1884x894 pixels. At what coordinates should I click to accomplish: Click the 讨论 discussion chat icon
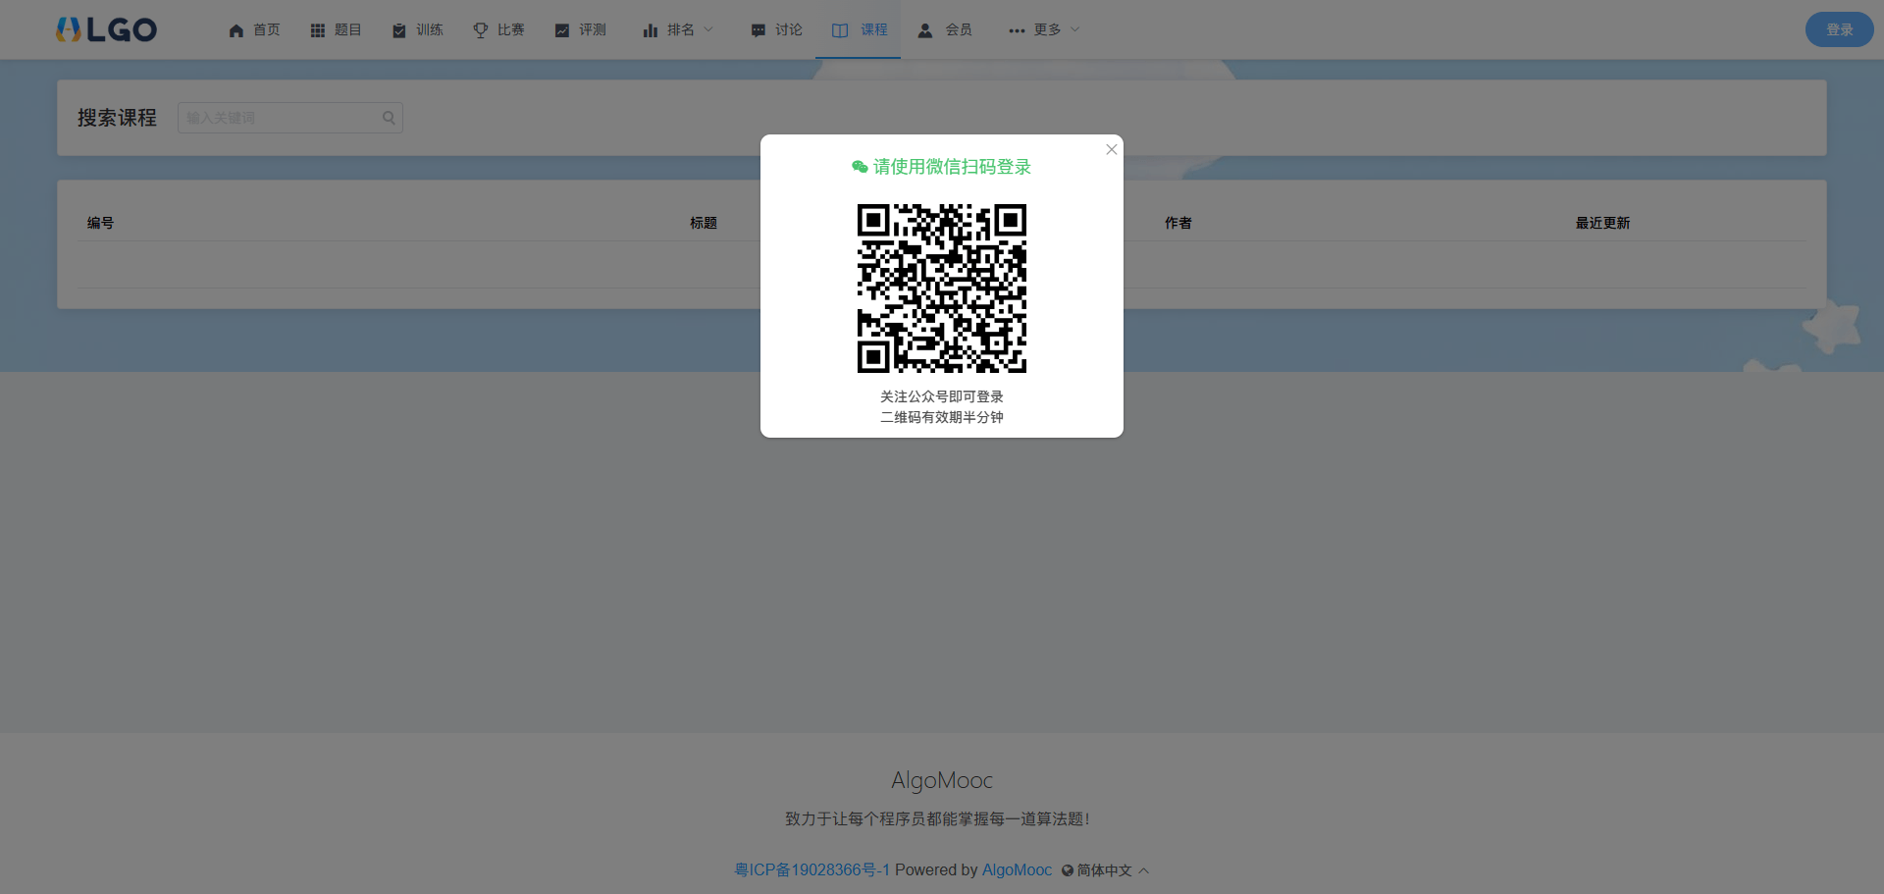tap(757, 29)
